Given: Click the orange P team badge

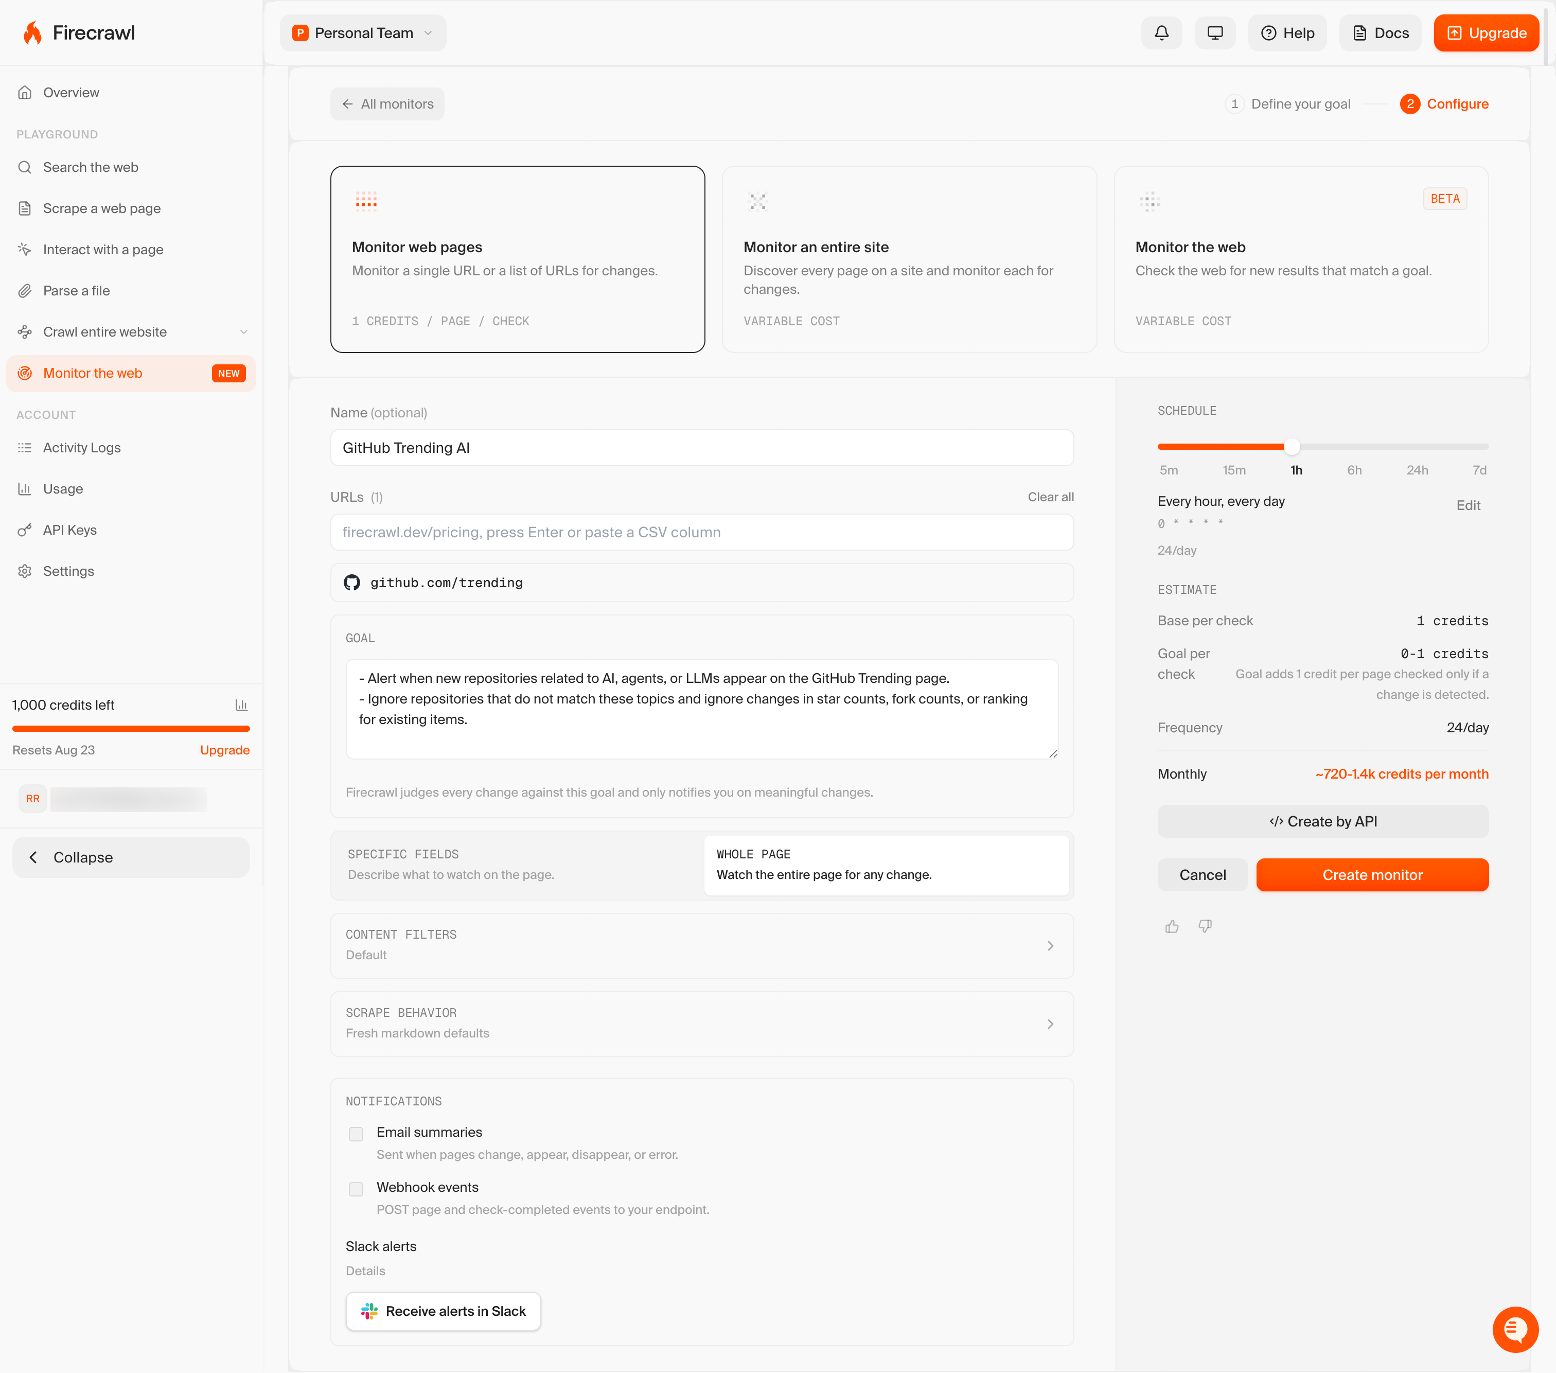Looking at the screenshot, I should pos(300,33).
